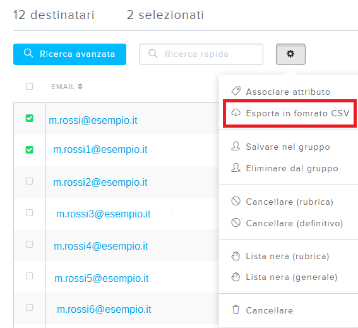The height and width of the screenshot is (328, 358).
Task: Click the trash icon beside Cancellare
Action: pyautogui.click(x=236, y=310)
